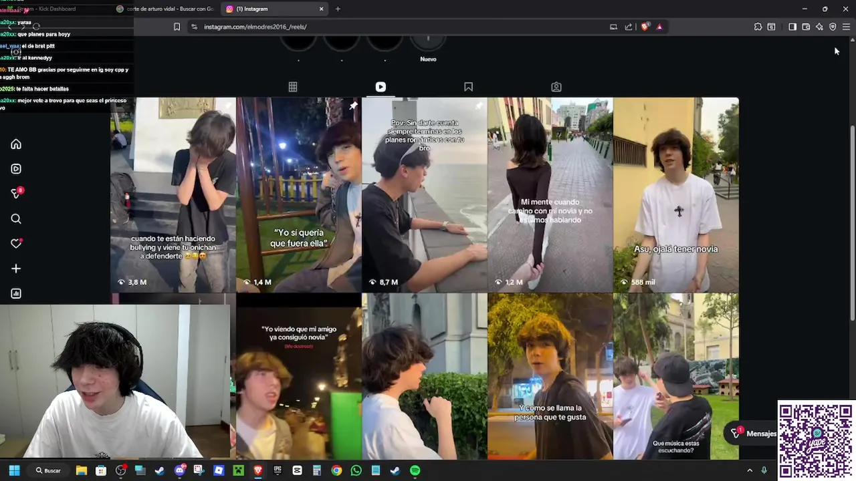This screenshot has width=856, height=481.
Task: Click the address bar with instagram.com URL
Action: tap(401, 27)
